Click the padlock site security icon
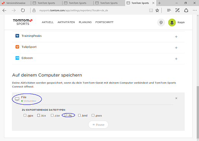Screen dimensions: 199x141 34,10
